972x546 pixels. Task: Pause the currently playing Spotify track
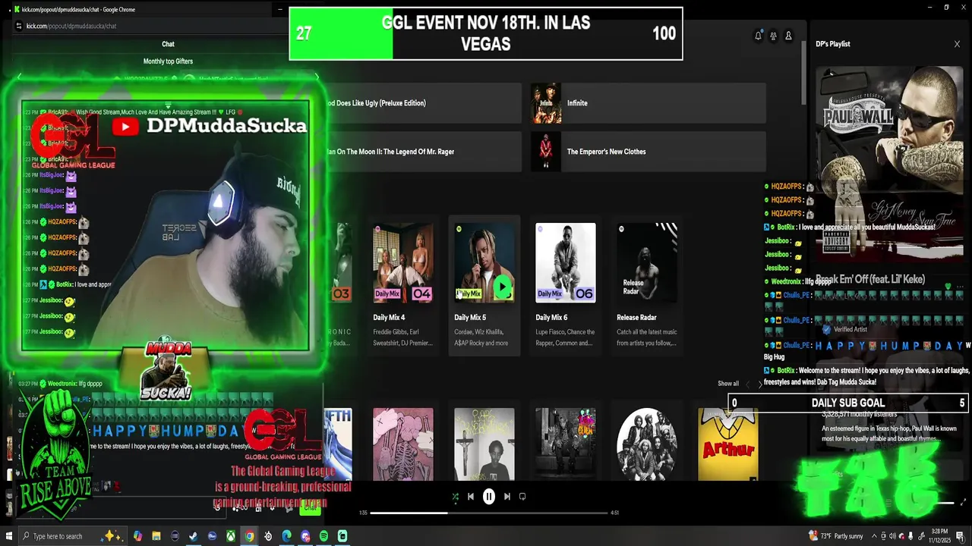pyautogui.click(x=489, y=497)
